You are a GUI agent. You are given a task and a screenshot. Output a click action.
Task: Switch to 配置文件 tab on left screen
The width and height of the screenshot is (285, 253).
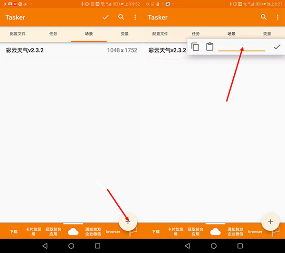point(18,34)
